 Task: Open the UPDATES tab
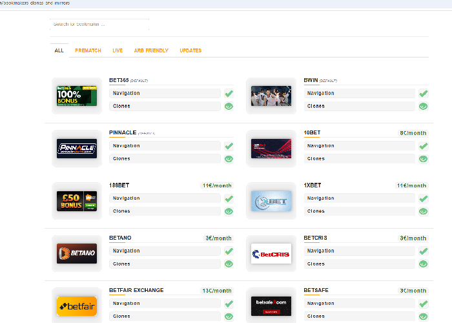pos(190,50)
